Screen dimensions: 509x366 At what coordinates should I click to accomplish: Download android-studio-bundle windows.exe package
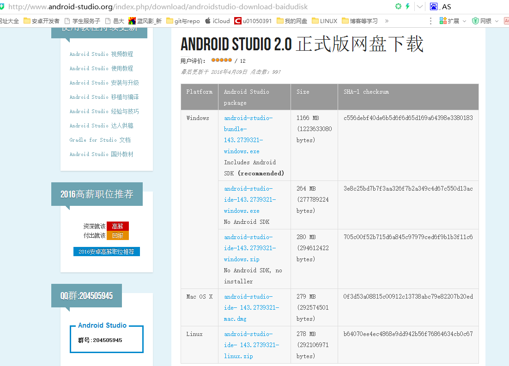pos(248,135)
